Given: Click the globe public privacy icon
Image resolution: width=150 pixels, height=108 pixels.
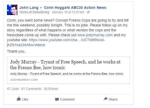Looking at the screenshot, I should coord(88,12).
